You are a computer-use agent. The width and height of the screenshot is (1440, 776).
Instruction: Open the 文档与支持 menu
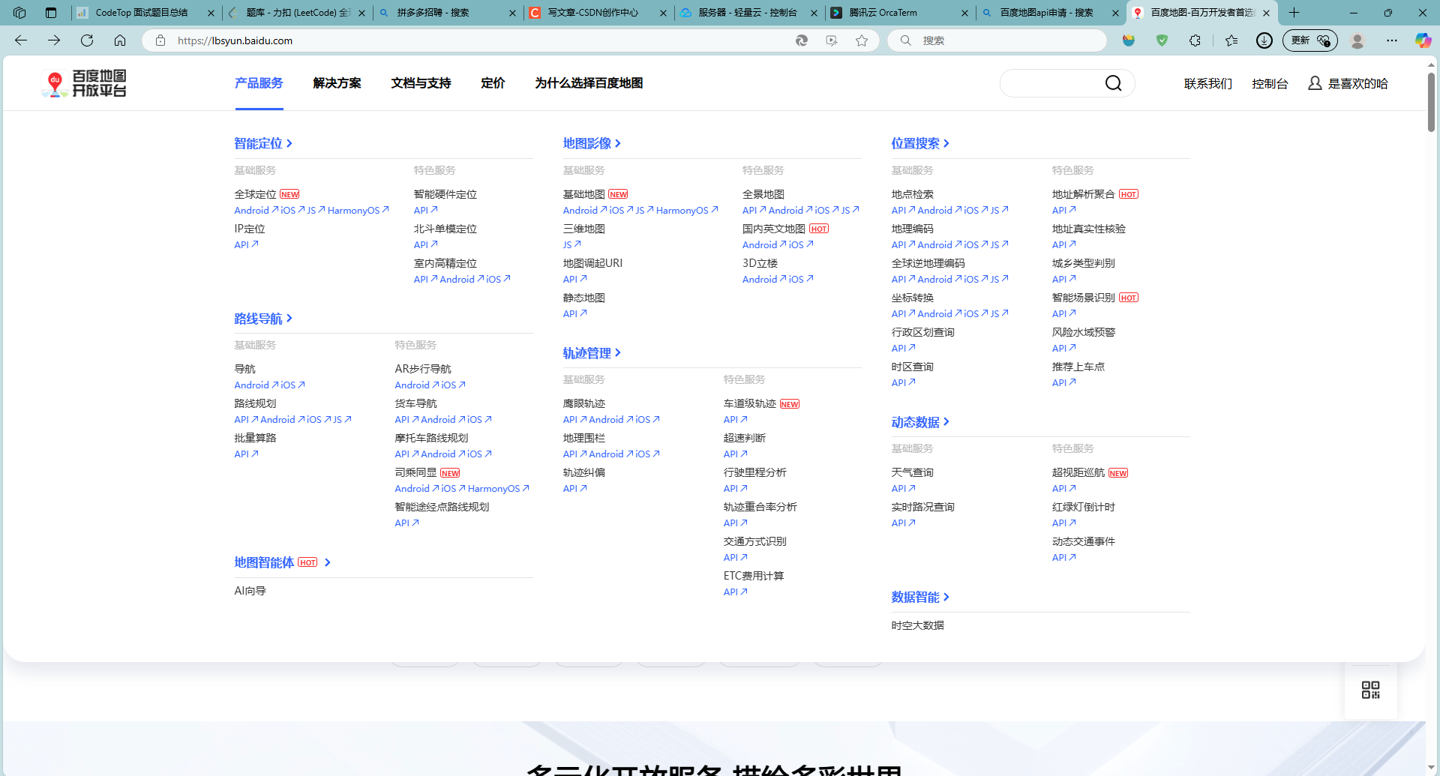(421, 83)
